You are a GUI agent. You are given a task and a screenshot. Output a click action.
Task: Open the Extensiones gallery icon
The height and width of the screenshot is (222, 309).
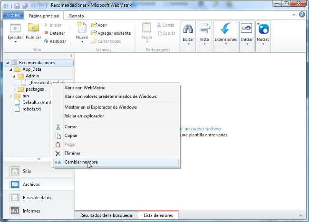pyautogui.click(x=225, y=29)
